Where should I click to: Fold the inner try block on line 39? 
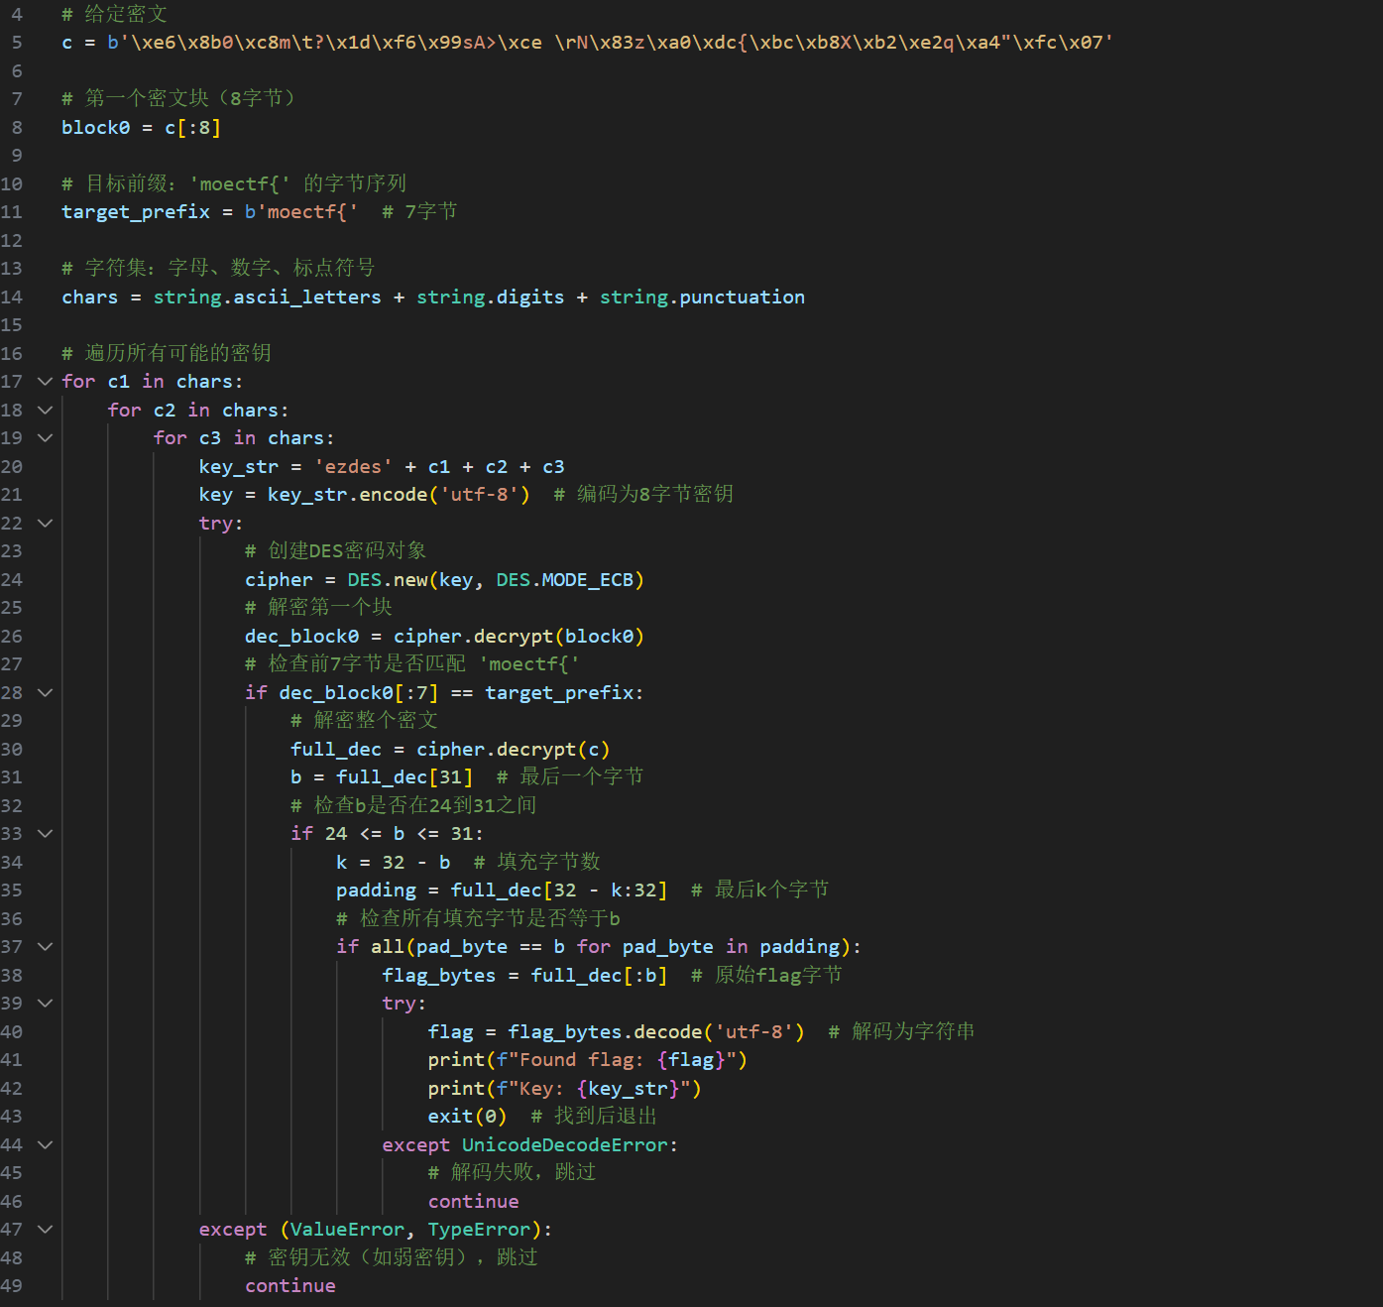tap(45, 1004)
